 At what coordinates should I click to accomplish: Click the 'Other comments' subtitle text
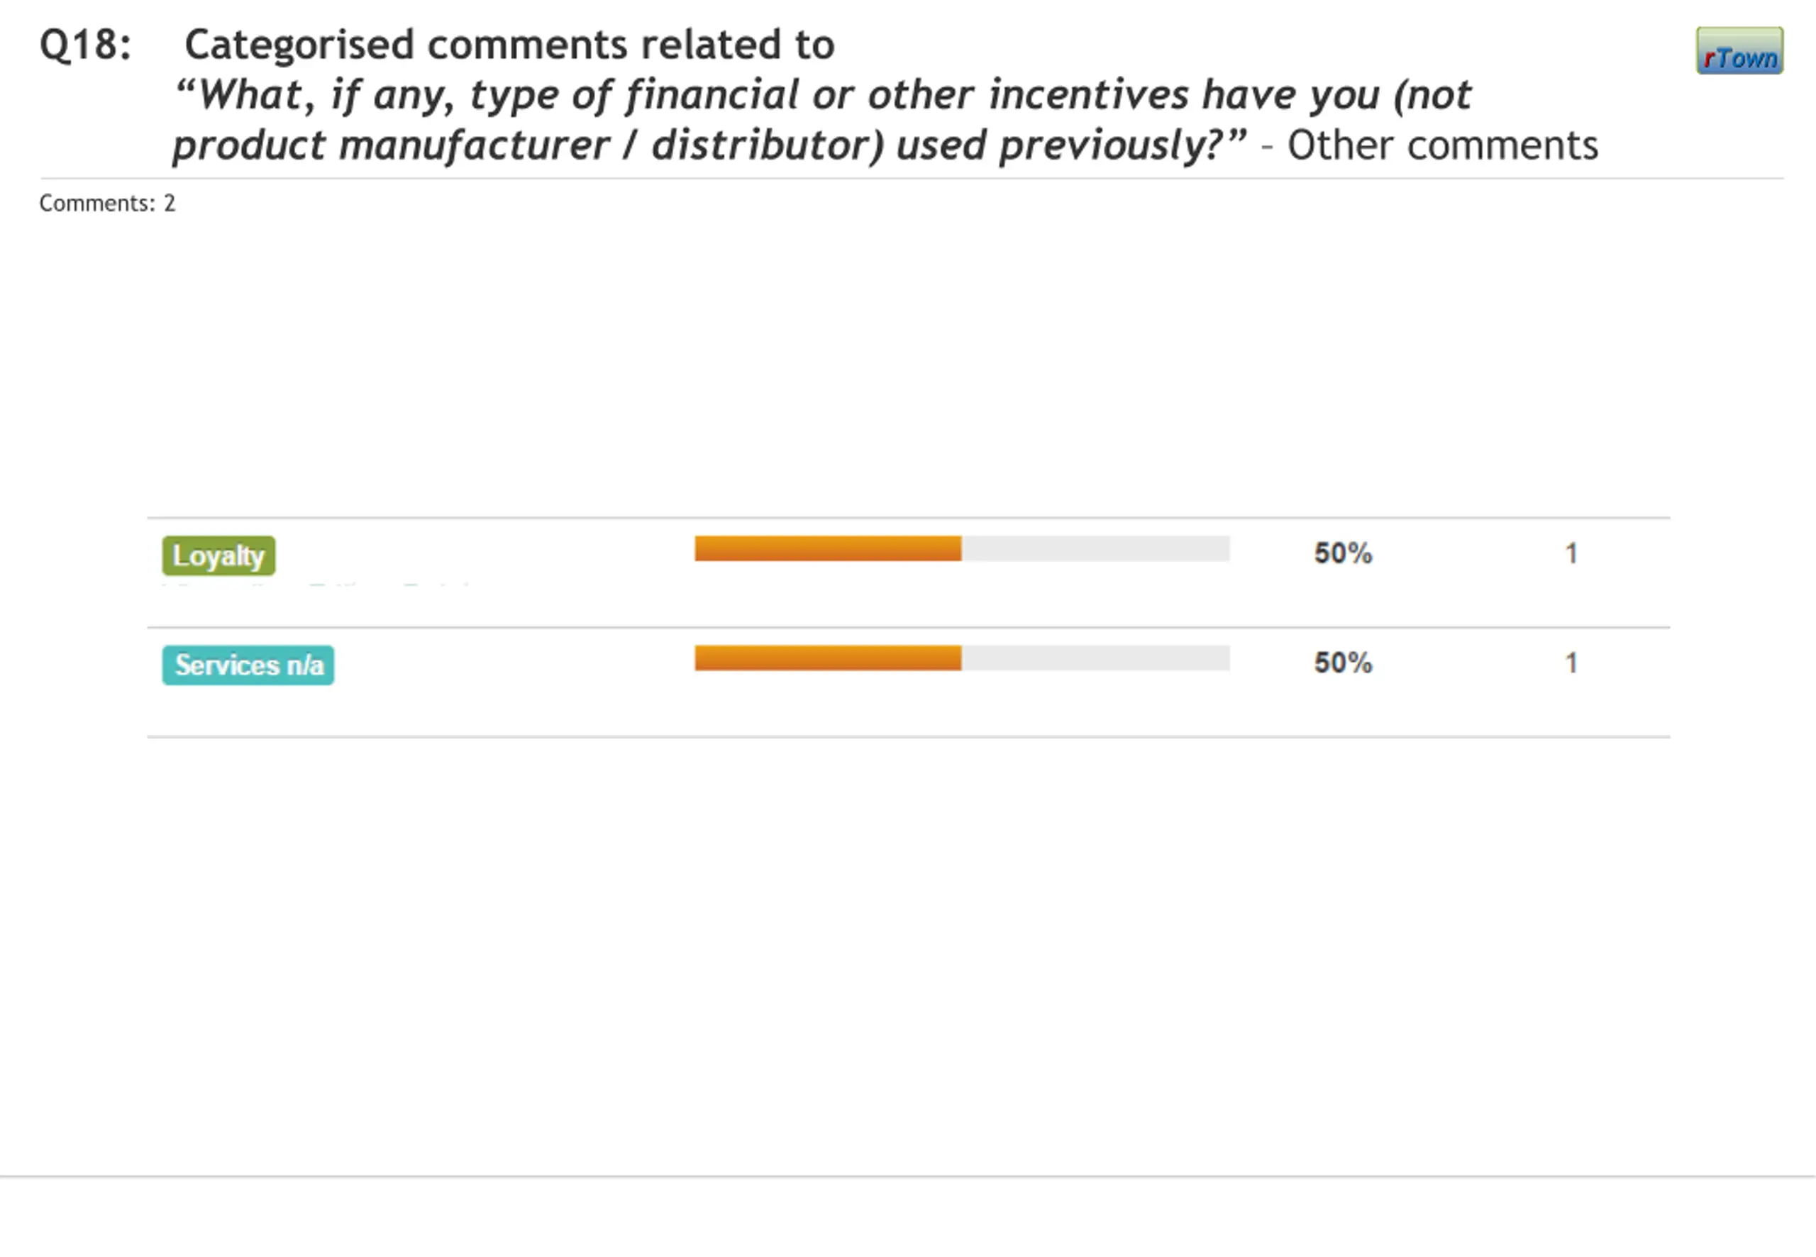[1443, 145]
